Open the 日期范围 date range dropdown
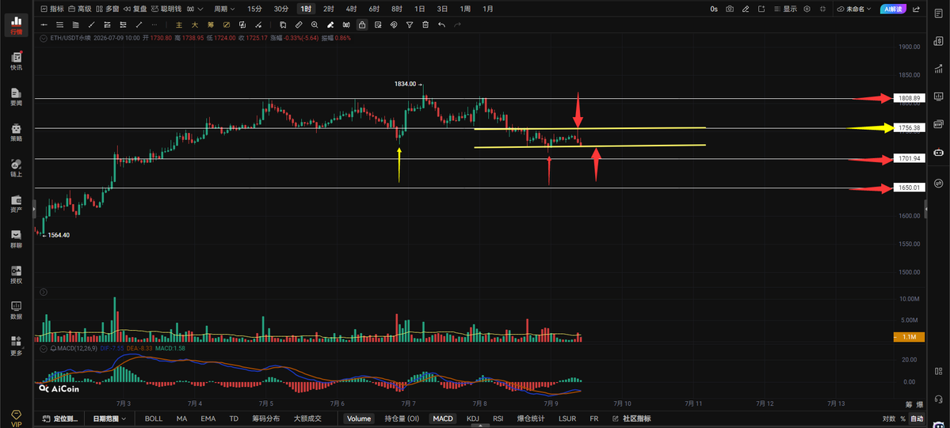The image size is (950, 428). 109,419
